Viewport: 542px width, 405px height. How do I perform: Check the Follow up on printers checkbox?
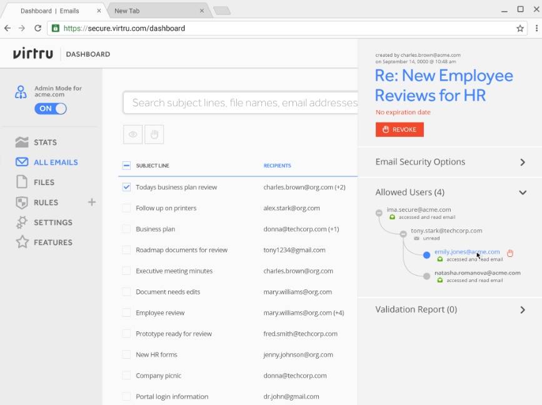(x=126, y=208)
